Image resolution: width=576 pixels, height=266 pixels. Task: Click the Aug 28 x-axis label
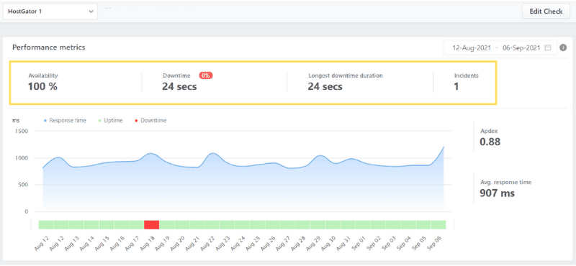point(299,243)
